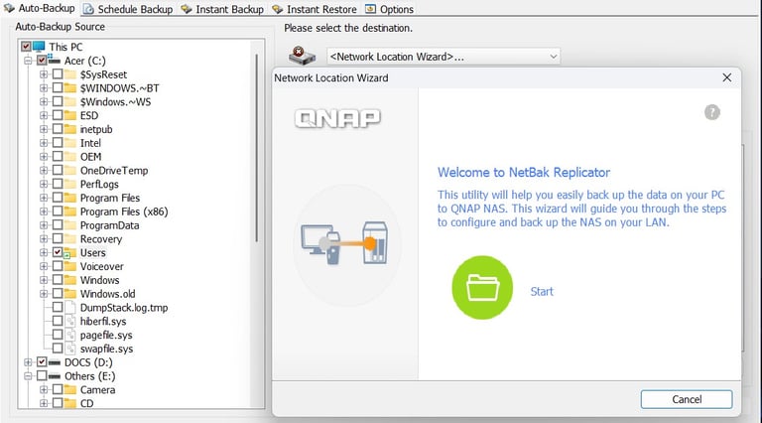Close the Network Location Wizard dialog
This screenshot has height=423, width=762.
(726, 77)
